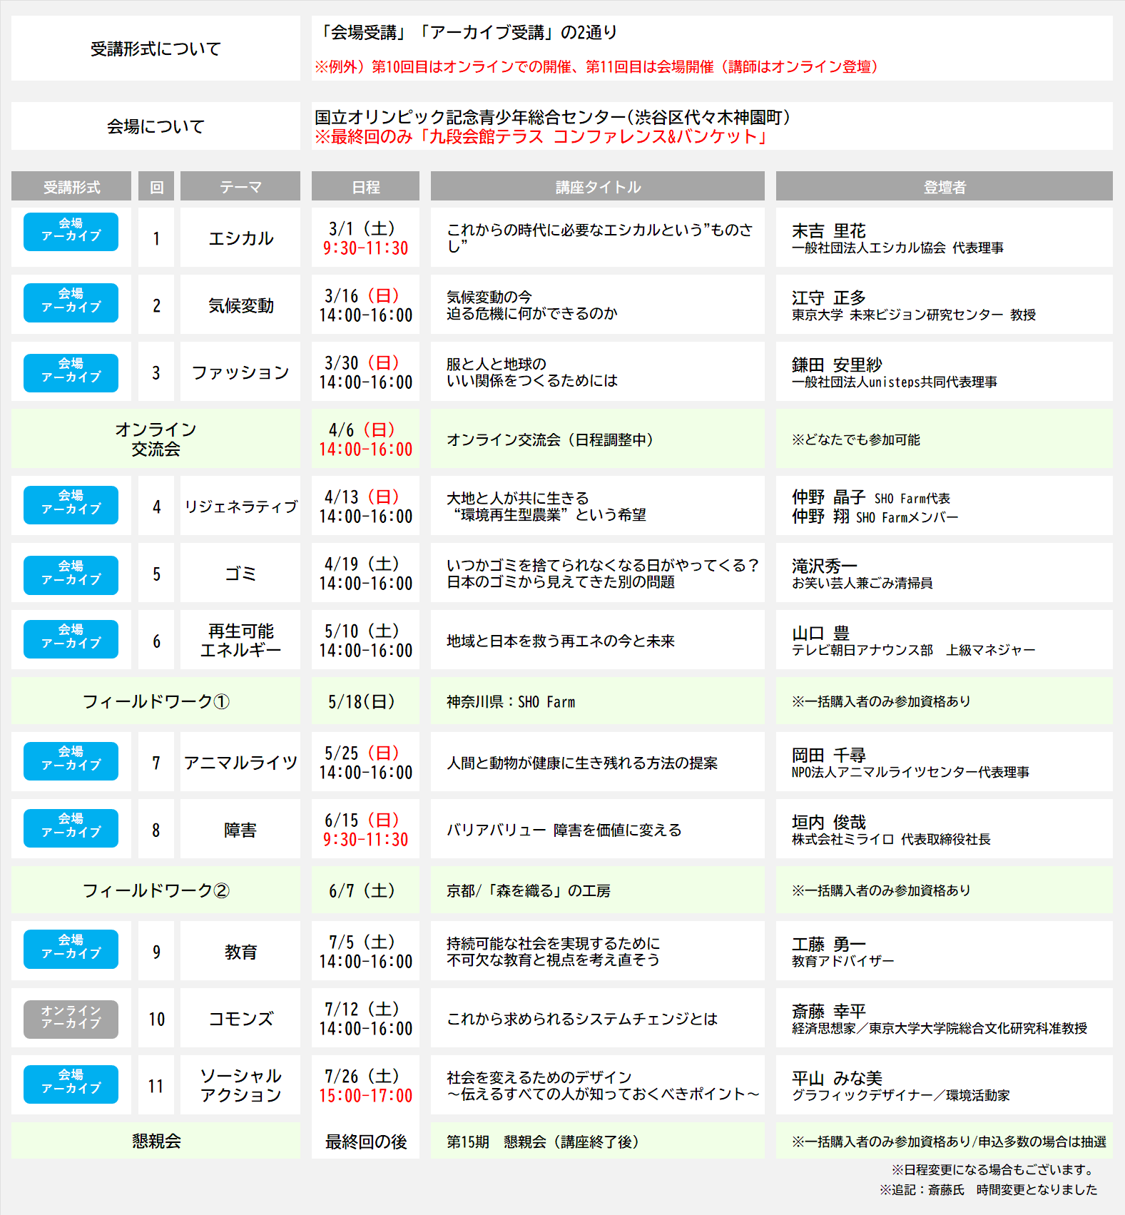Screen dimensions: 1125x1215
Task: Click the ゴミ theme cell
Action: pos(240,573)
